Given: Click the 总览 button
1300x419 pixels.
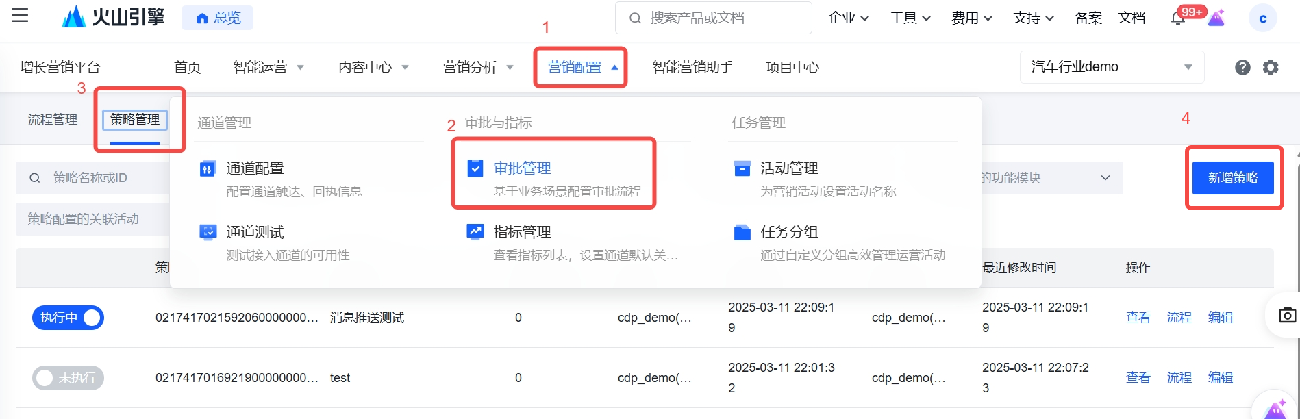Looking at the screenshot, I should click(217, 18).
